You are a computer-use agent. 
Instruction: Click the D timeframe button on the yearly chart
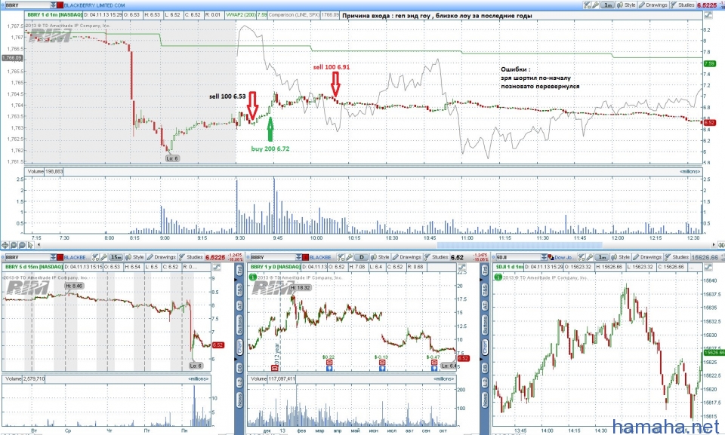coord(362,257)
